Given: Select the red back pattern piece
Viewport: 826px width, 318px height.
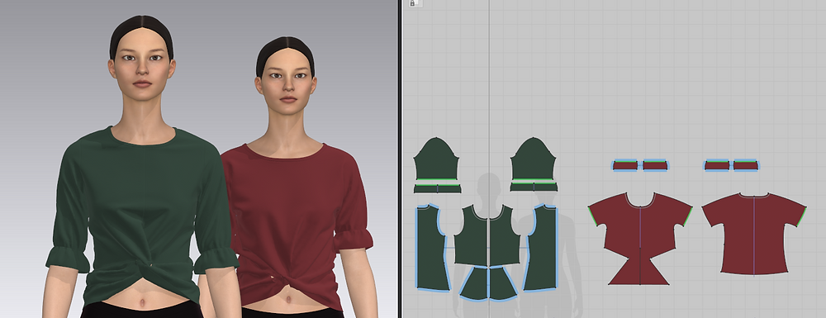Looking at the screenshot, I should (754, 233).
